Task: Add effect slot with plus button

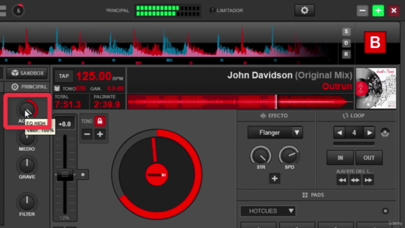Action: tap(275, 179)
